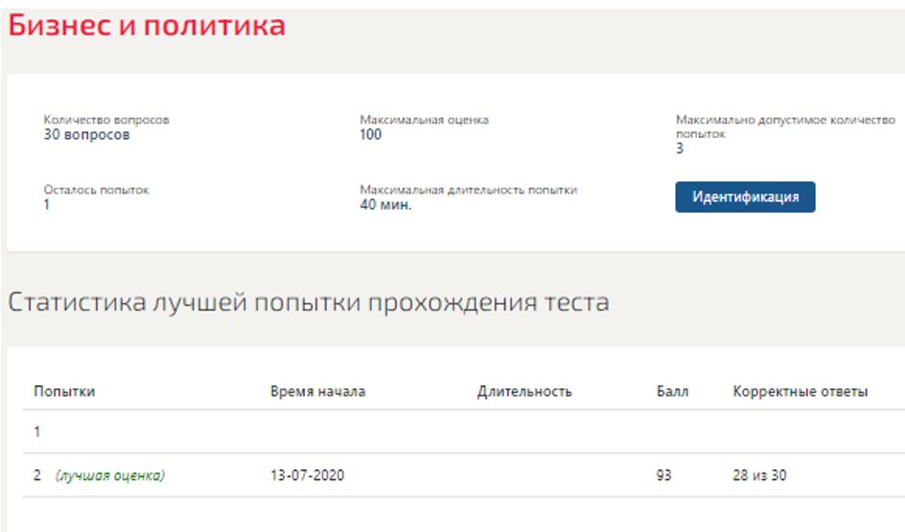Click the Длительность column header
Viewport: 905px width, 532px height.
point(524,391)
